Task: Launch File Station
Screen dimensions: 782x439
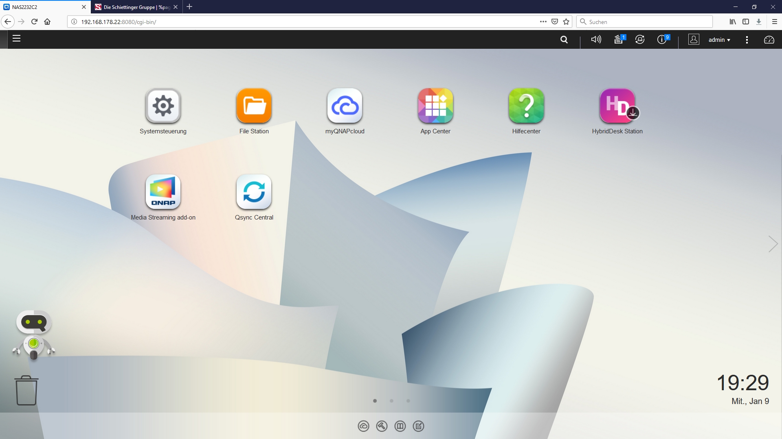Action: point(254,106)
